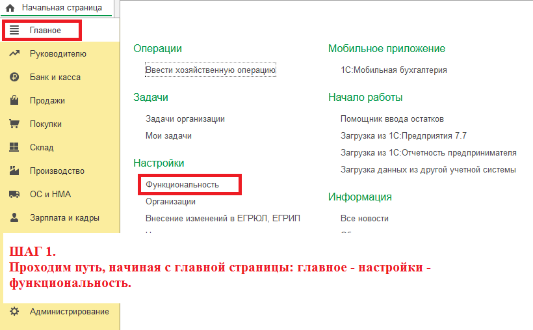533x330 pixels.
Task: Select the Склад section
Action: click(x=60, y=148)
